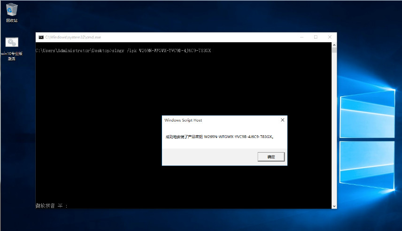The height and width of the screenshot is (231, 402).
Task: Click the Windows Script Host dialog title
Action: (183, 120)
